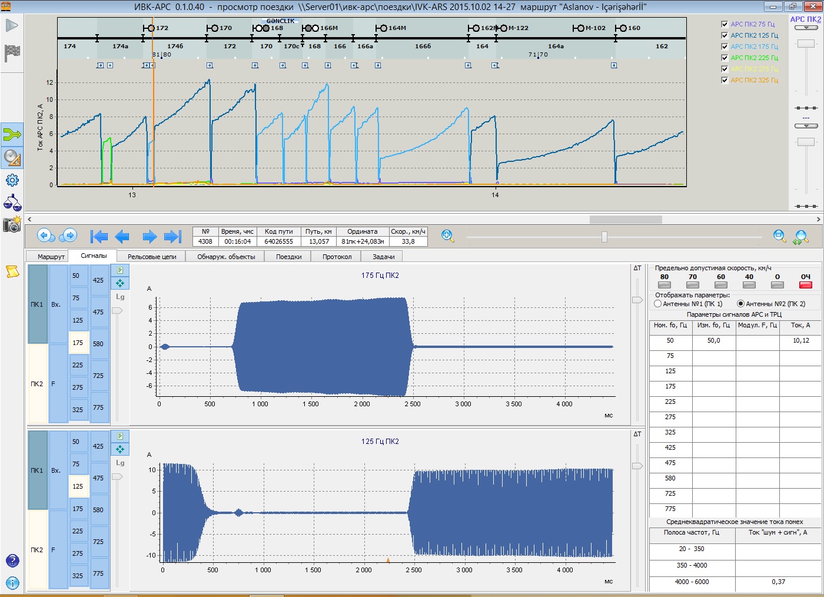Click the zoom slider handle in navigation bar
This screenshot has height=597, width=824.
(604, 237)
